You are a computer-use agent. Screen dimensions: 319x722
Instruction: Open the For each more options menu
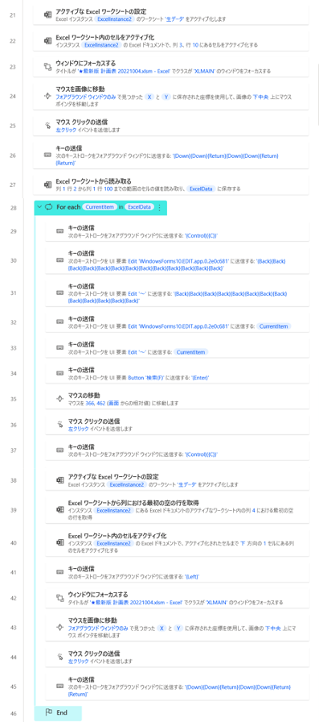click(x=160, y=208)
